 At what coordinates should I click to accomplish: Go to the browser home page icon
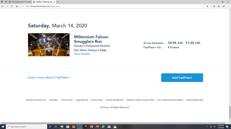[17, 6]
